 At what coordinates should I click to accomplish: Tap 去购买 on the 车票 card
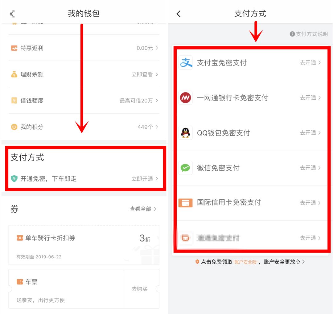tap(140, 289)
